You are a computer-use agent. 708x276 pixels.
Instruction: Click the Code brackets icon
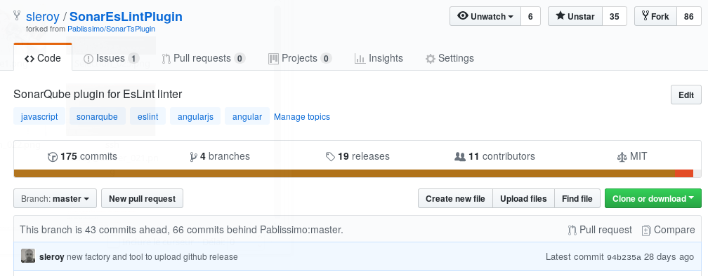(x=29, y=59)
